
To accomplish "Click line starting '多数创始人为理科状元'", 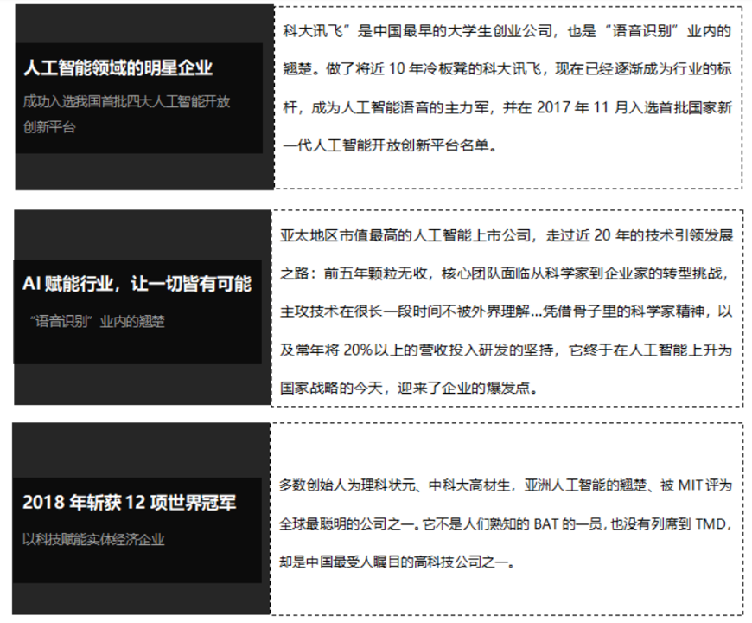I will [x=506, y=485].
